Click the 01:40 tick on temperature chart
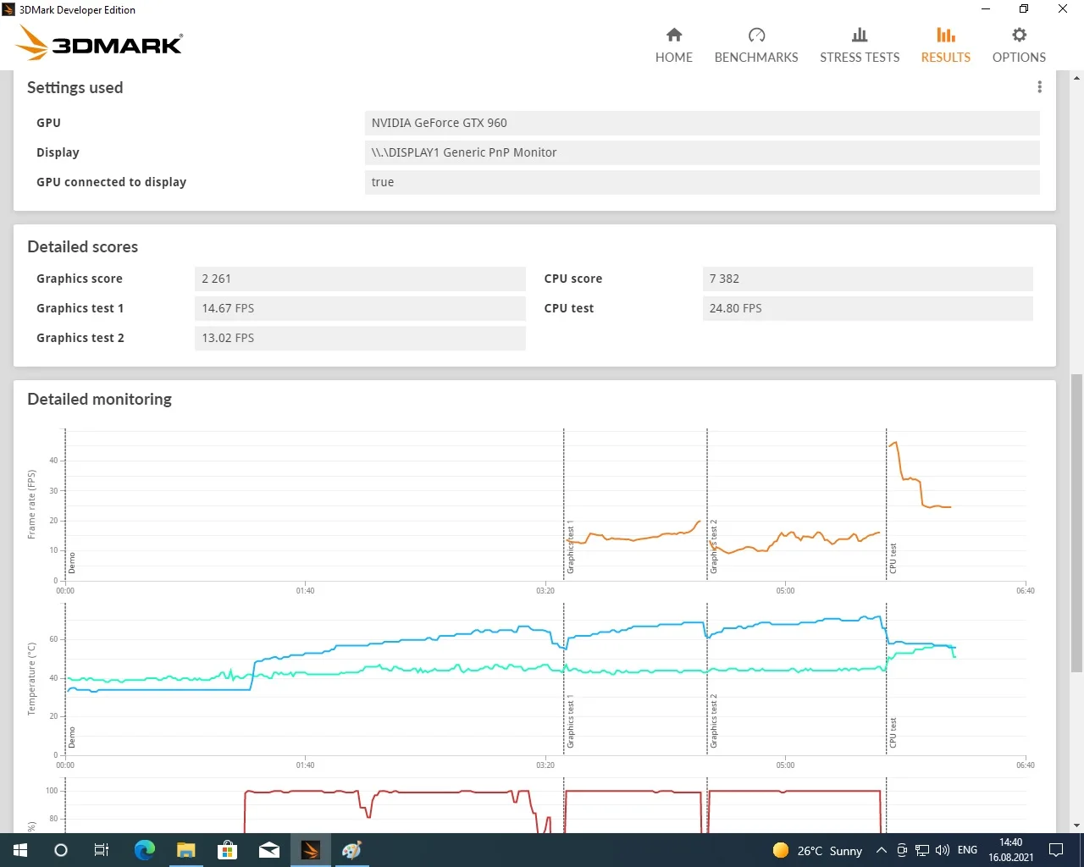Image resolution: width=1084 pixels, height=867 pixels. coord(305,765)
